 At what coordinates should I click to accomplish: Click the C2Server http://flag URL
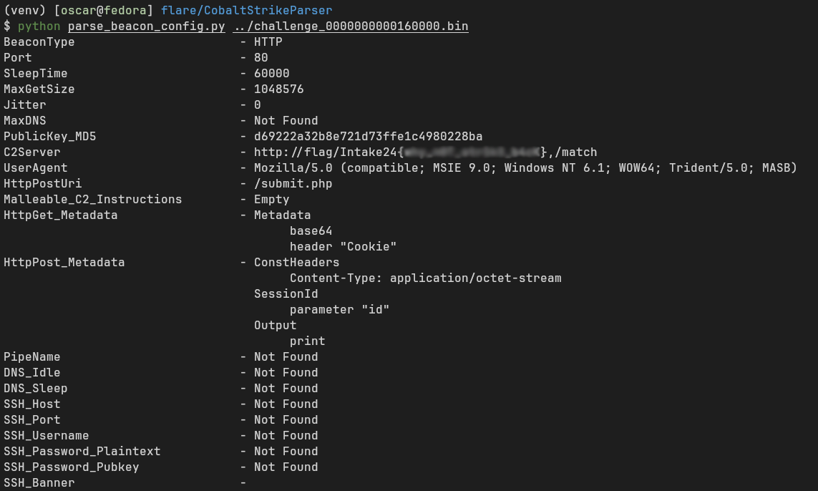[425, 152]
